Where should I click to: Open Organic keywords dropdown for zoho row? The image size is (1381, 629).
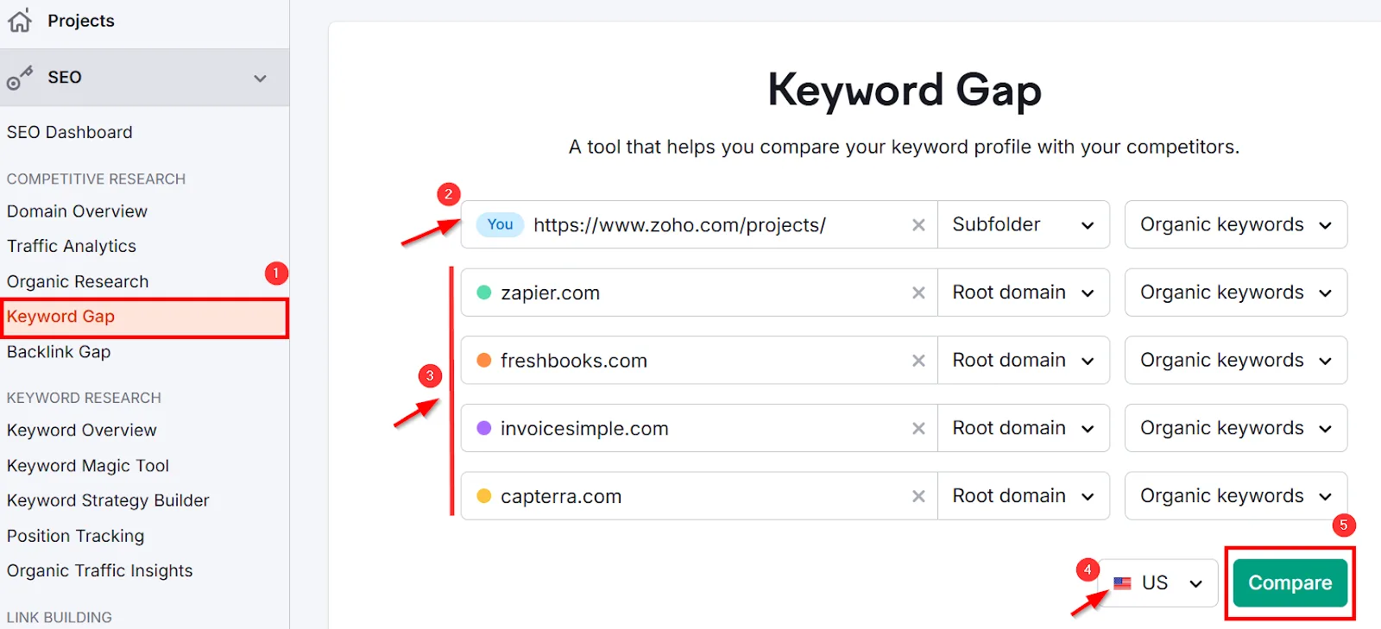[1236, 224]
